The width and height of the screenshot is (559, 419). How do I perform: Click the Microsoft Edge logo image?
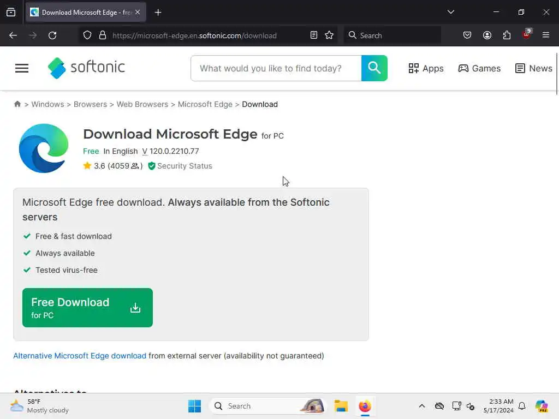click(44, 148)
